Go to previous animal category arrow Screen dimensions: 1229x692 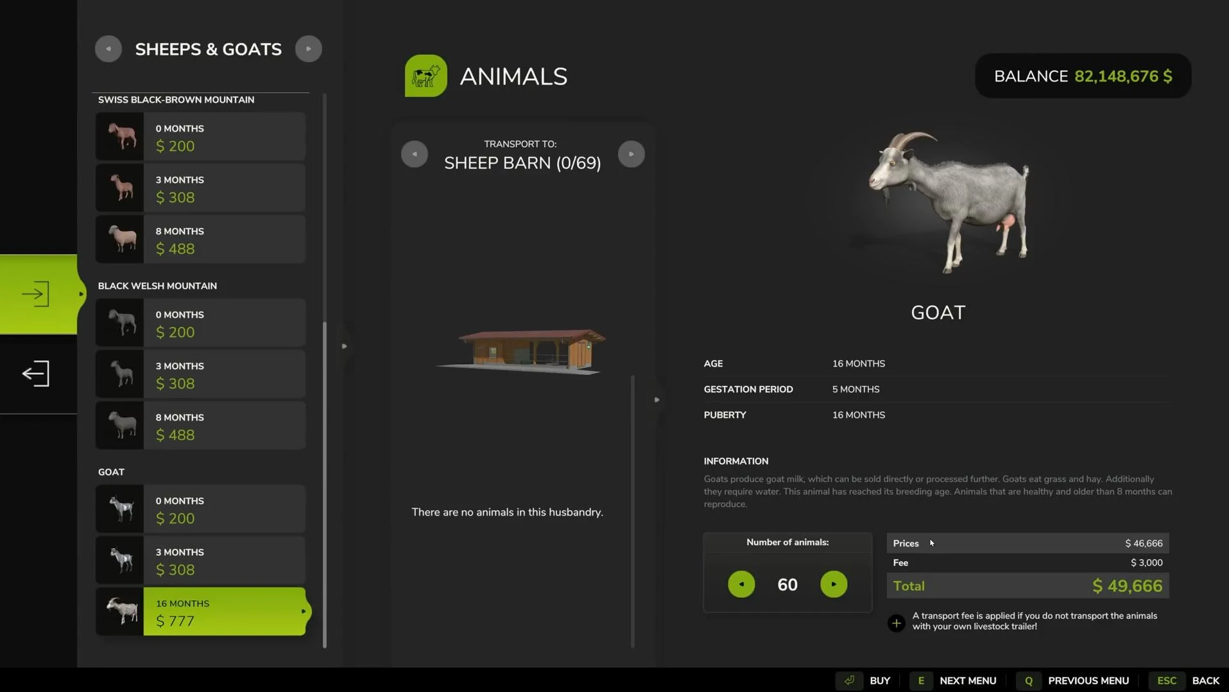click(x=108, y=49)
